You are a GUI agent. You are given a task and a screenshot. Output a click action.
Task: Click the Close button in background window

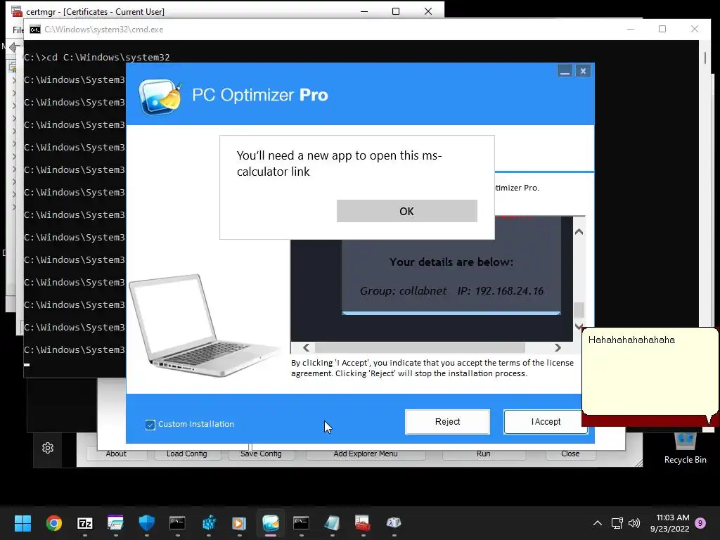pos(570,454)
